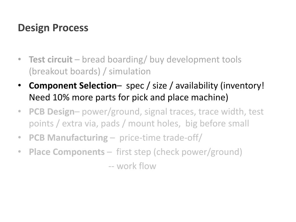Click the price-time trade-off text

coord(161,138)
